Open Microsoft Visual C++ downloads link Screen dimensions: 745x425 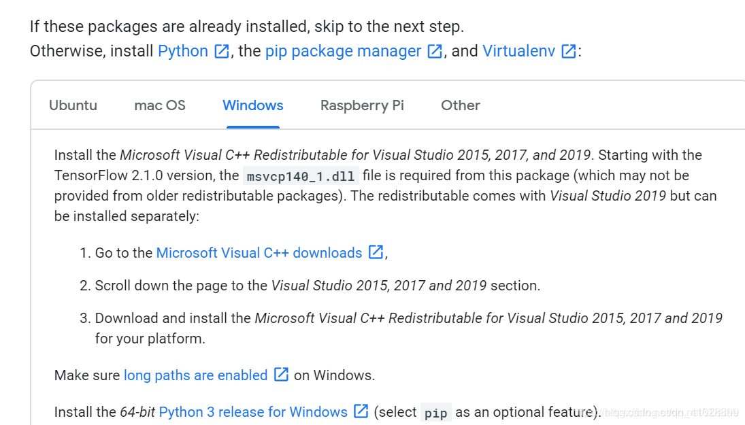pyautogui.click(x=259, y=253)
